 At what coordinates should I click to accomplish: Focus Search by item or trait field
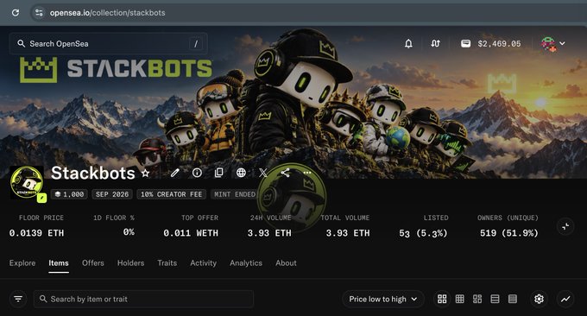pos(144,299)
